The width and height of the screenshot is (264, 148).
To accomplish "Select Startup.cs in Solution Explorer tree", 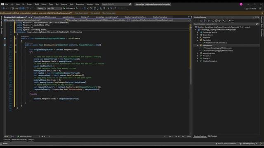I will tap(206, 58).
